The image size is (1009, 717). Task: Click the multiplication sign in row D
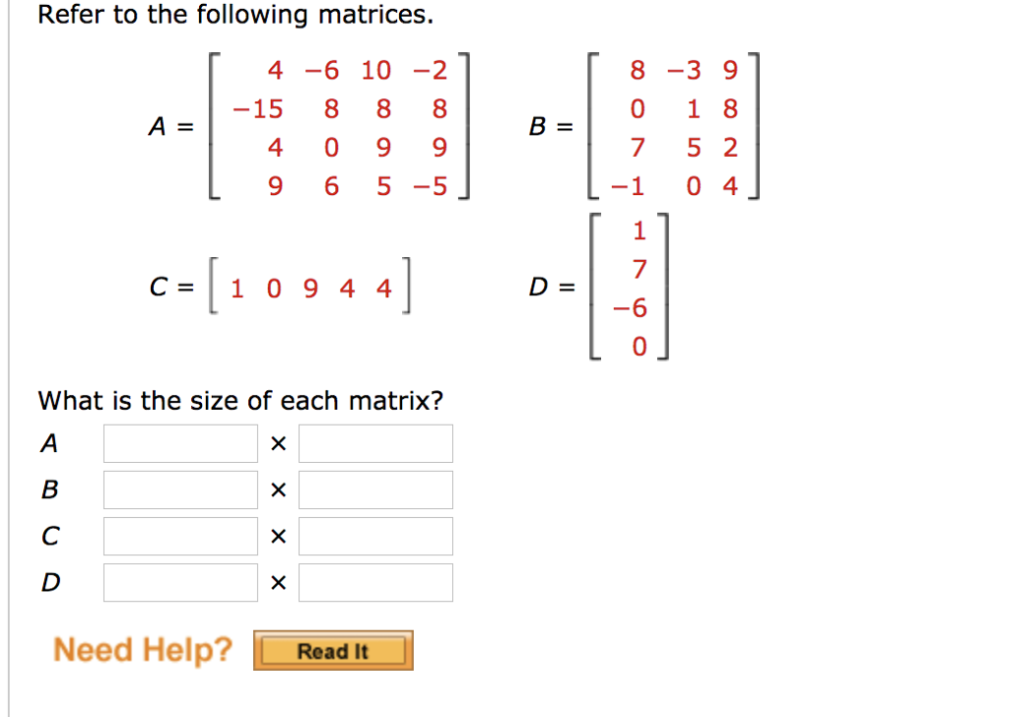click(278, 582)
